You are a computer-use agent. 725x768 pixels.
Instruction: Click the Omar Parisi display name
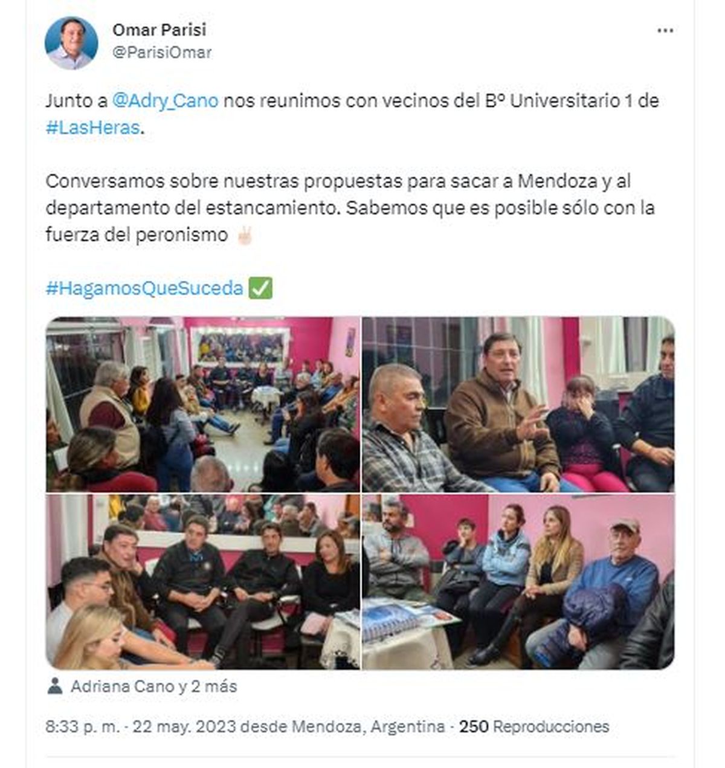pyautogui.click(x=159, y=30)
